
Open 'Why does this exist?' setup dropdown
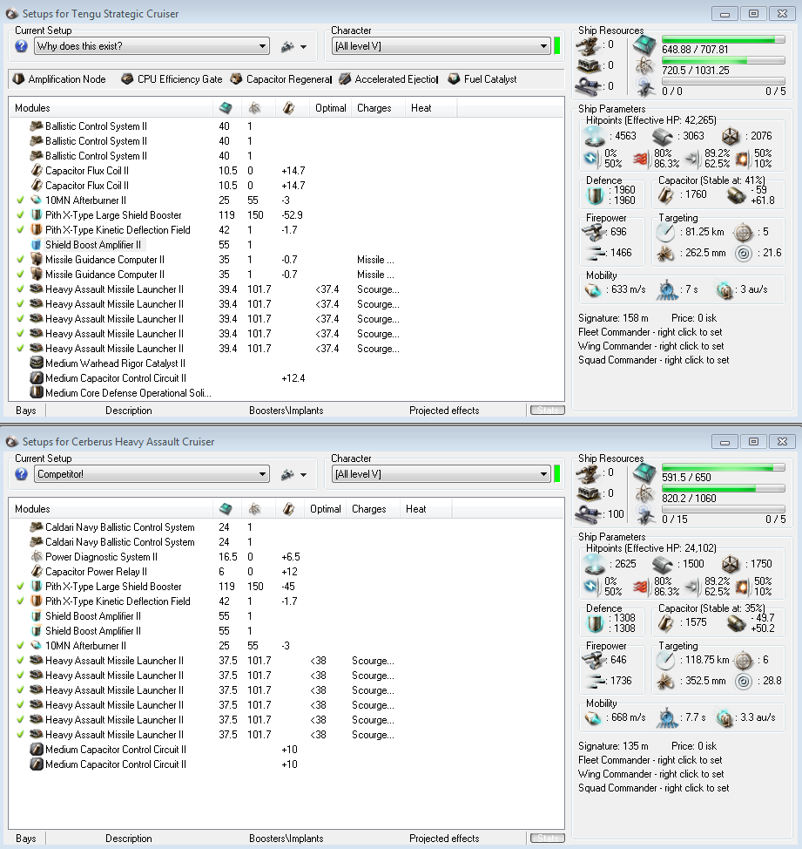[x=152, y=46]
